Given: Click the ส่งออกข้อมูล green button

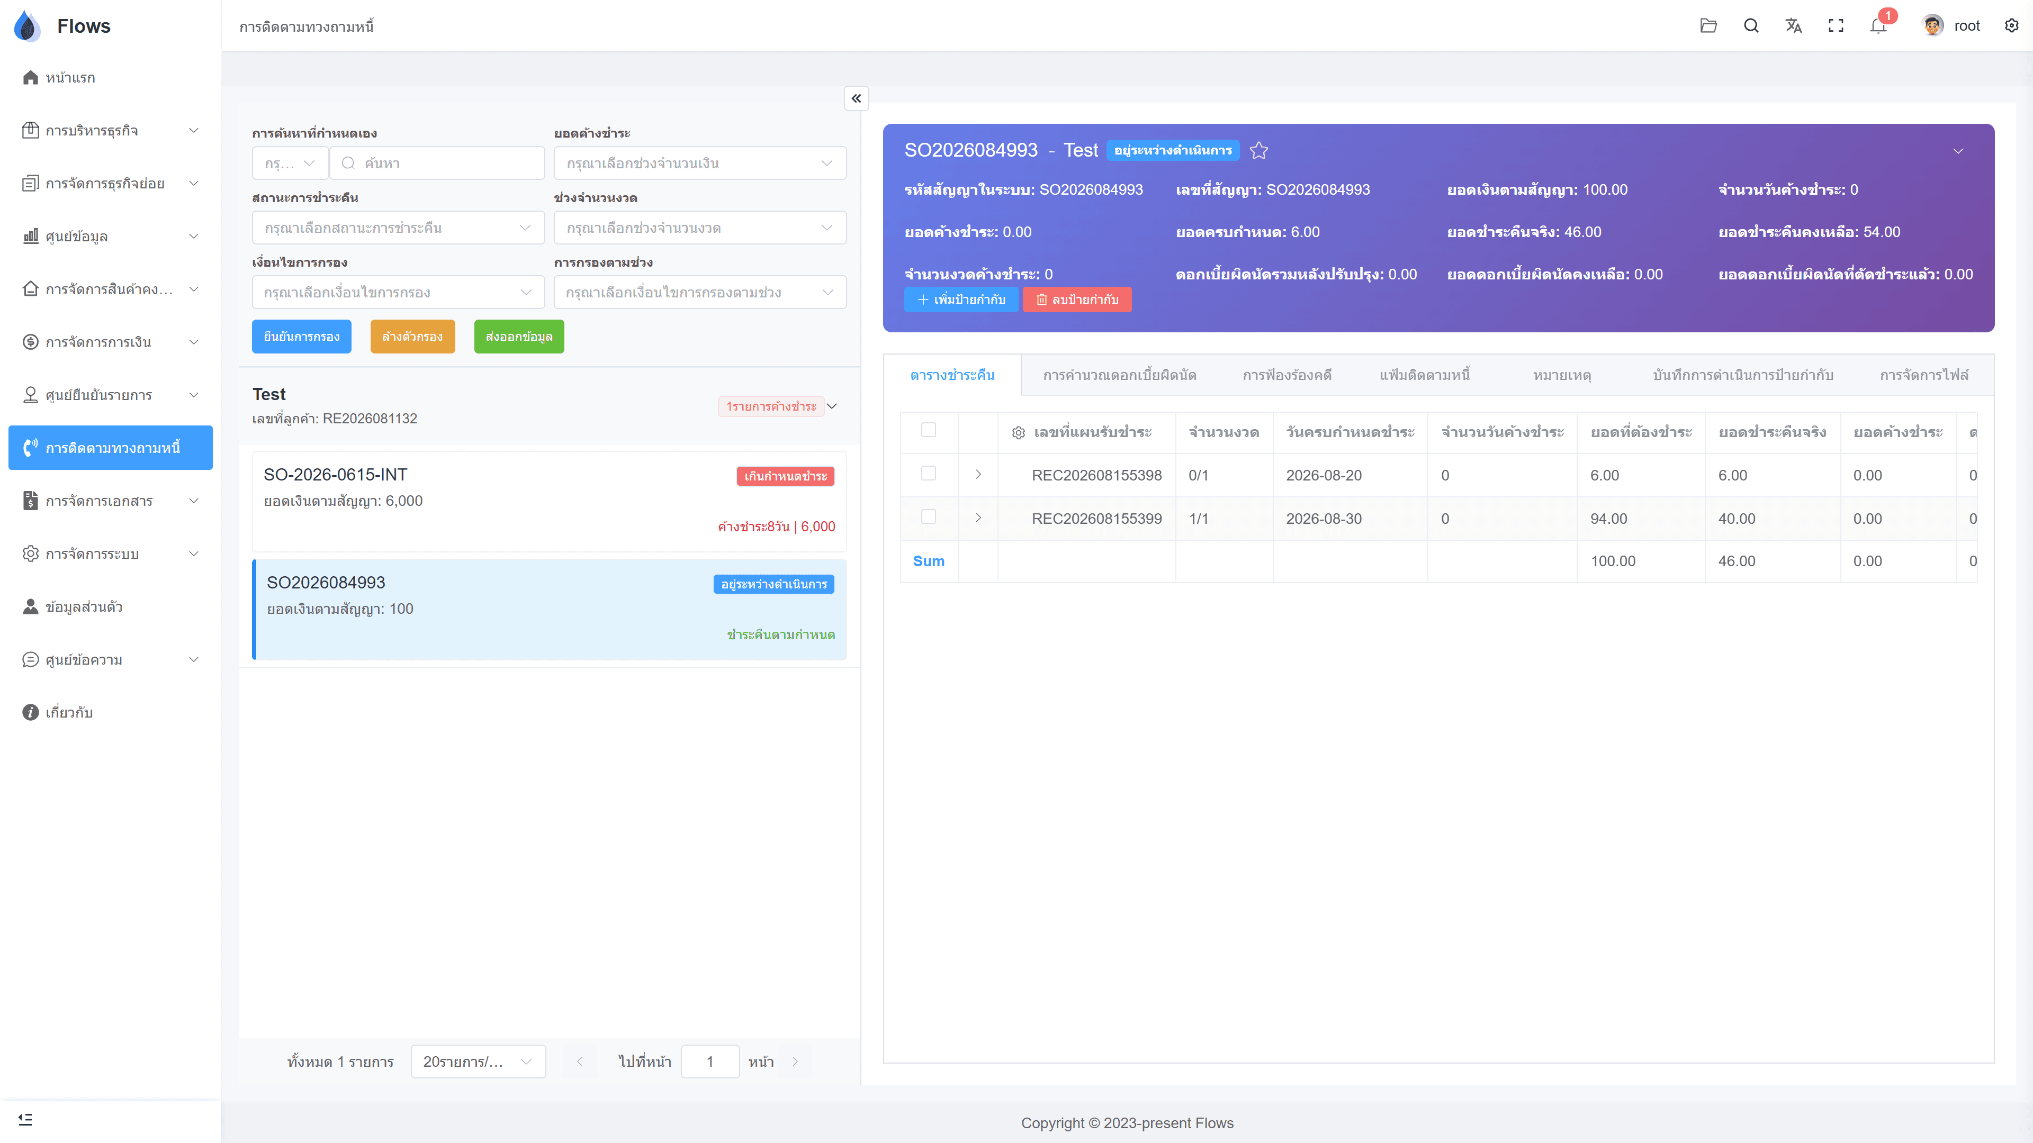Looking at the screenshot, I should [x=518, y=336].
